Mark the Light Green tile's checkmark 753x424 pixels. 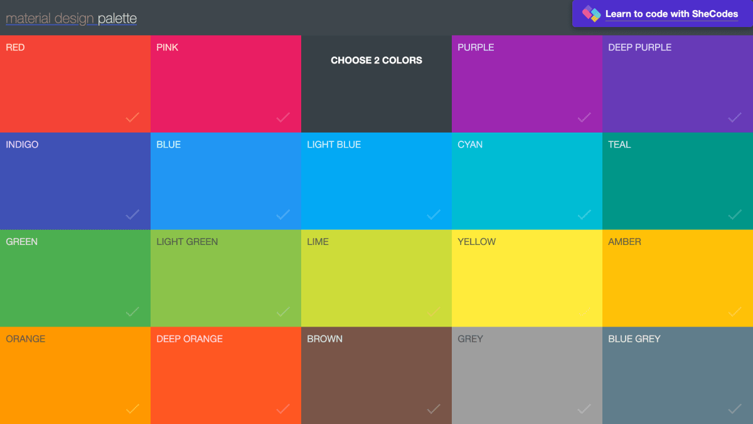click(x=283, y=312)
